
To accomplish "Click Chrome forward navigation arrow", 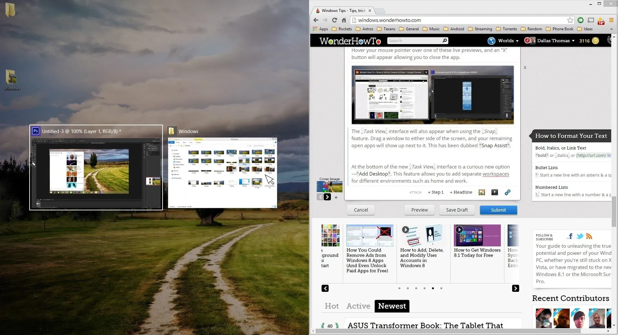I will tap(325, 20).
